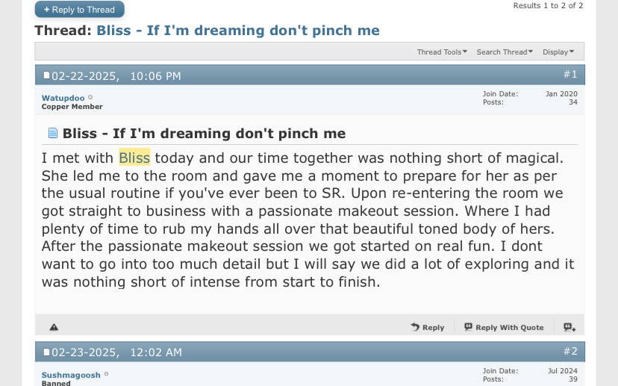Expand the Search Thread dropdown
This screenshot has height=386, width=618.
[505, 52]
